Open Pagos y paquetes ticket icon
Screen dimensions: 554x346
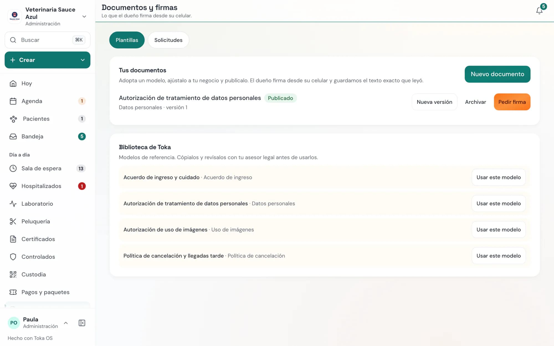click(13, 292)
